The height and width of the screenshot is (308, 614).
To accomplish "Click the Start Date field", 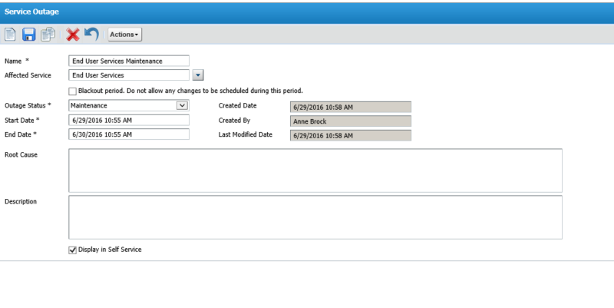I will click(x=128, y=121).
